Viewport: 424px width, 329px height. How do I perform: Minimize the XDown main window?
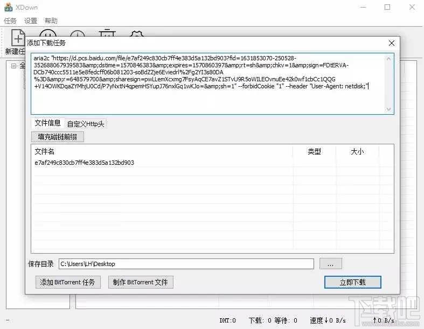click(363, 7)
